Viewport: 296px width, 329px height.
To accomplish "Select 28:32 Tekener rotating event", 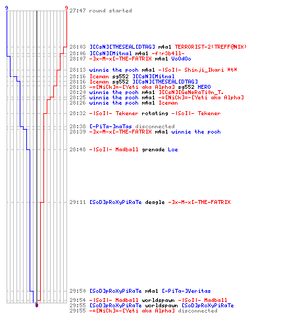I will 145,113.
